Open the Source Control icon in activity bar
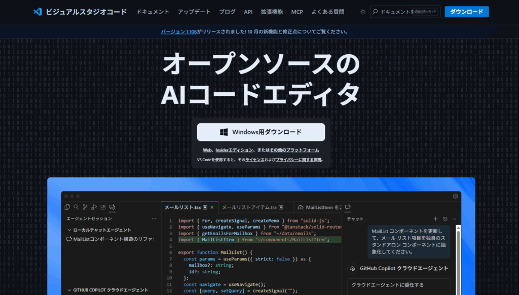The image size is (519, 295). pos(85,207)
